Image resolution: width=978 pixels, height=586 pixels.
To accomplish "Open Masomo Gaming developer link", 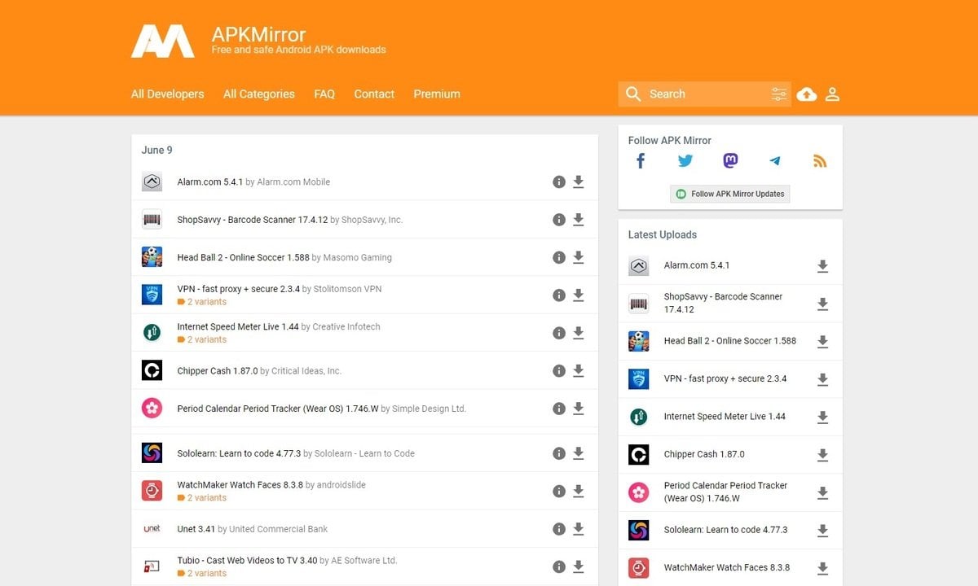I will click(358, 257).
